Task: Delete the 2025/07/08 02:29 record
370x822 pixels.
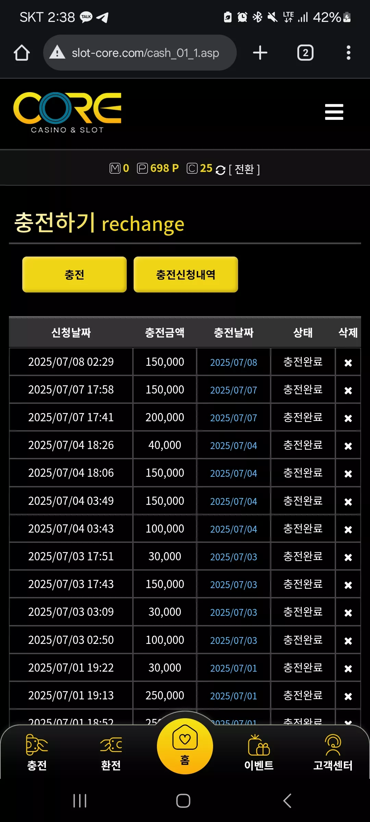Action: 348,363
